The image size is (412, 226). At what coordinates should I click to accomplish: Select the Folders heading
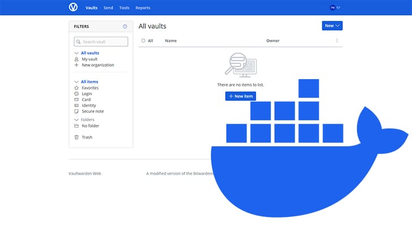tap(88, 120)
